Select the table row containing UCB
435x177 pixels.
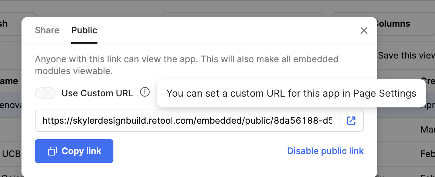tap(11, 153)
